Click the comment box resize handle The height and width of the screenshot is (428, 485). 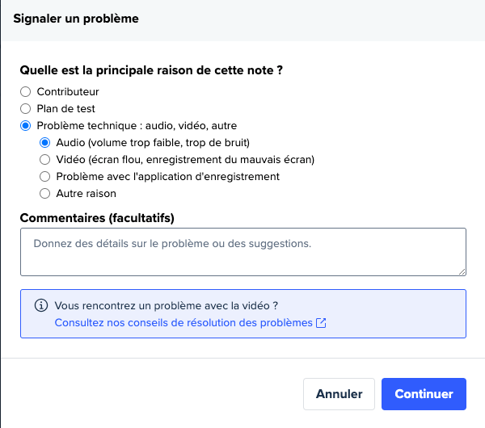[x=462, y=271]
